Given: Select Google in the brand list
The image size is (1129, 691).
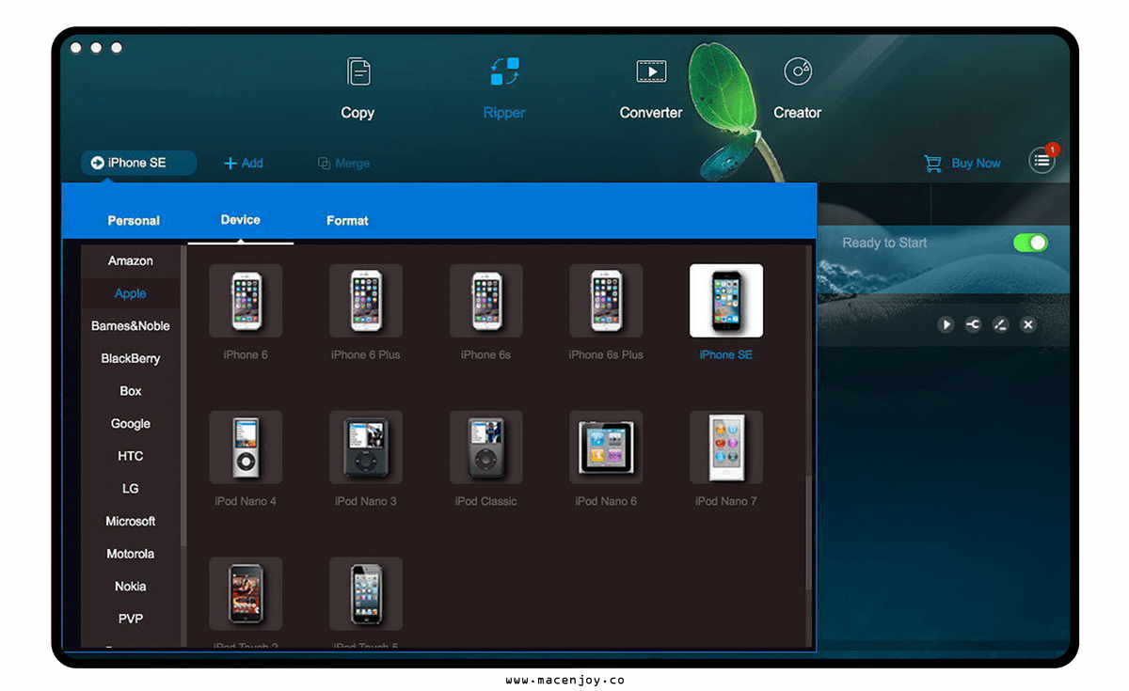Looking at the screenshot, I should tap(131, 424).
